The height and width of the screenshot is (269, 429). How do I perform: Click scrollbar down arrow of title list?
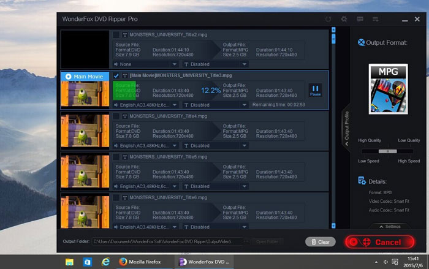(x=333, y=225)
